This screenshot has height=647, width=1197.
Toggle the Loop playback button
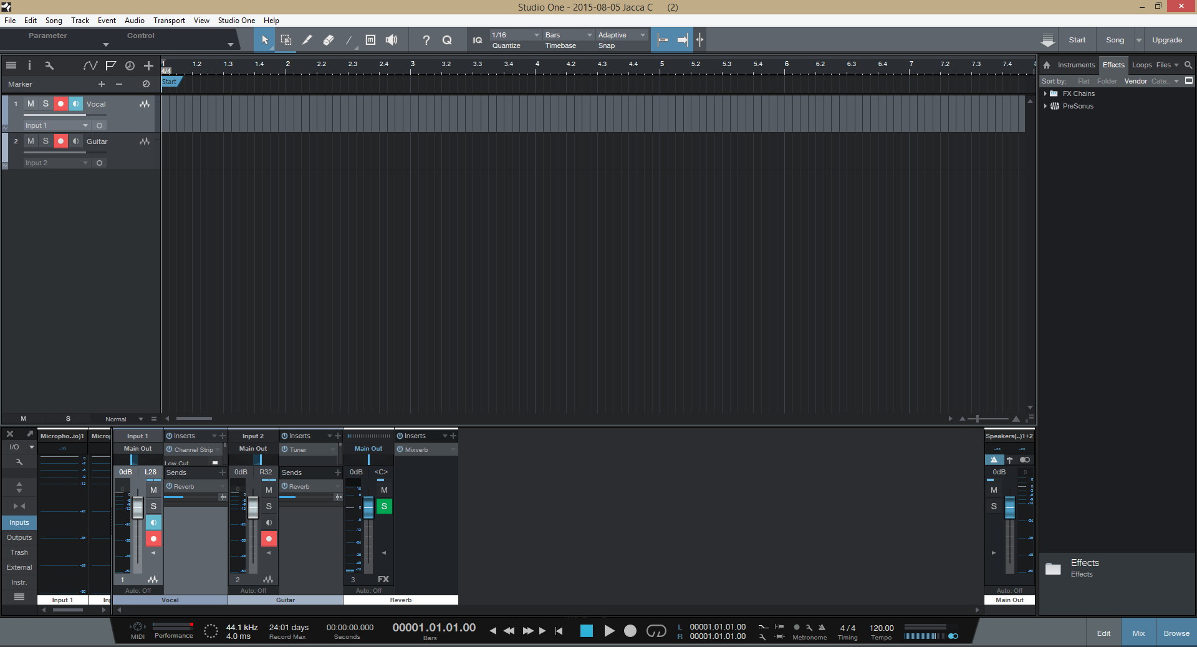656,631
